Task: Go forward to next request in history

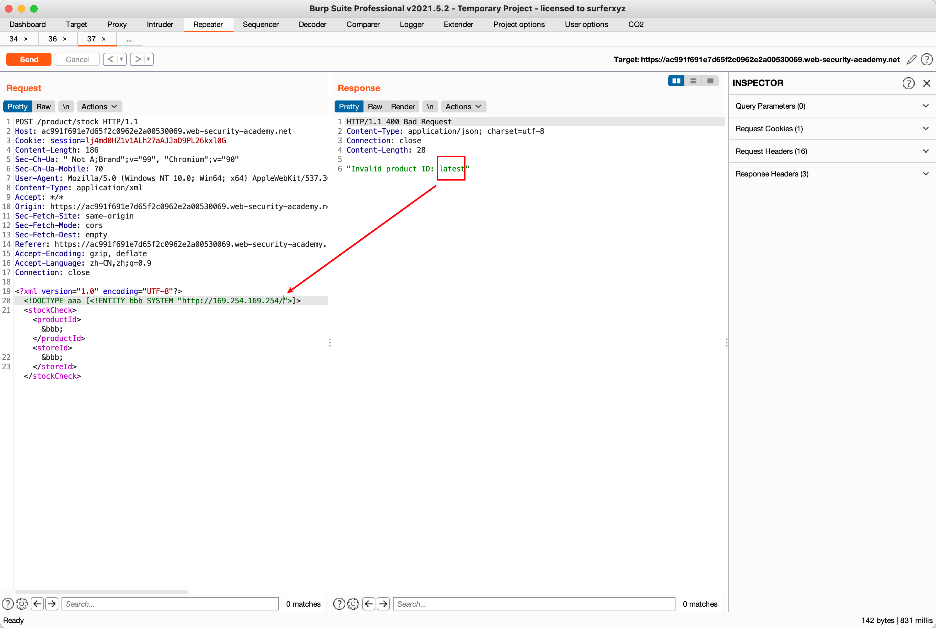Action: (138, 59)
